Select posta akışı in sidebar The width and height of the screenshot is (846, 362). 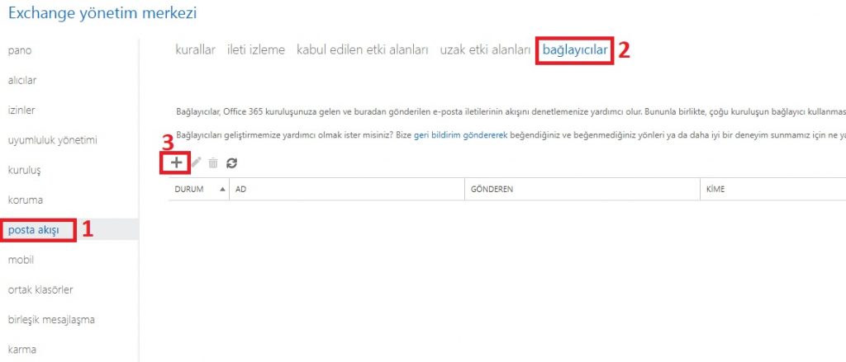pyautogui.click(x=33, y=231)
